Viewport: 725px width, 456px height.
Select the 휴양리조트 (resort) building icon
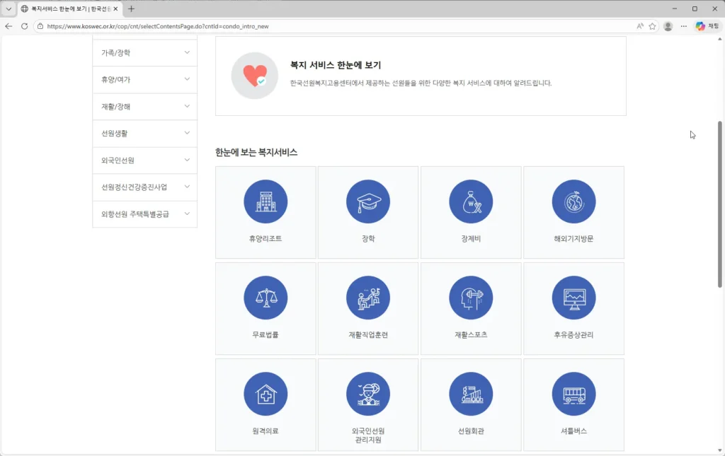(x=266, y=201)
